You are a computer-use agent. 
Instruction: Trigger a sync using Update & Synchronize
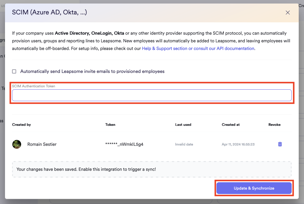pyautogui.click(x=254, y=188)
